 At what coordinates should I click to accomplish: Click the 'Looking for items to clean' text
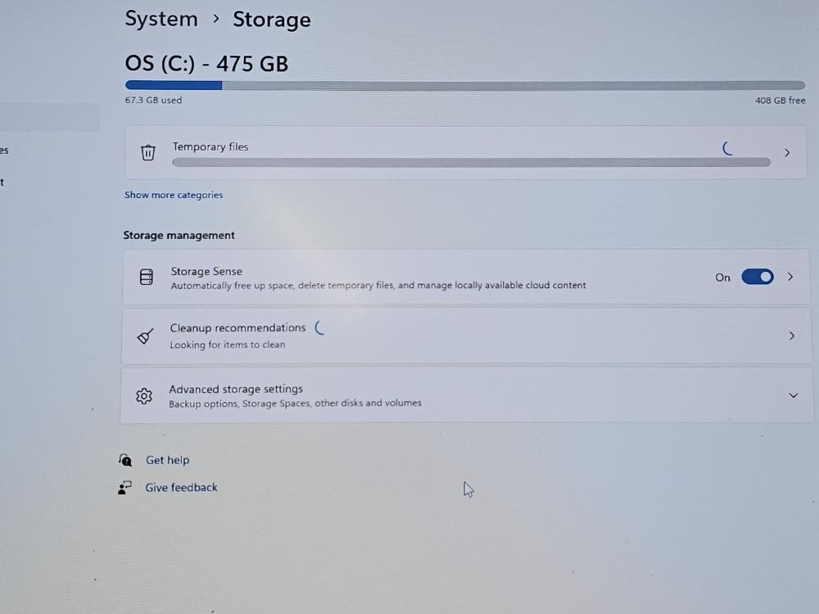pyautogui.click(x=227, y=345)
